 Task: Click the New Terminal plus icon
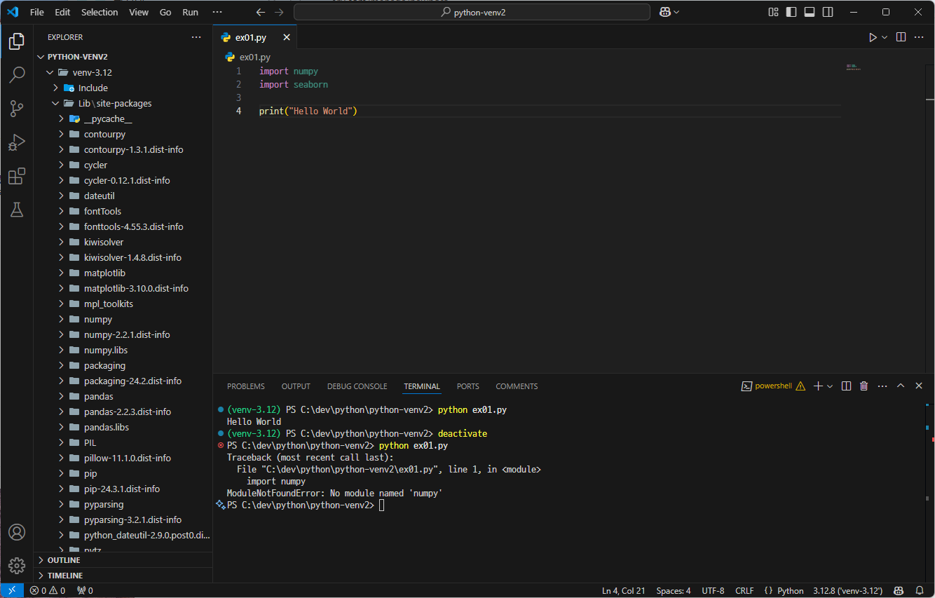tap(818, 386)
